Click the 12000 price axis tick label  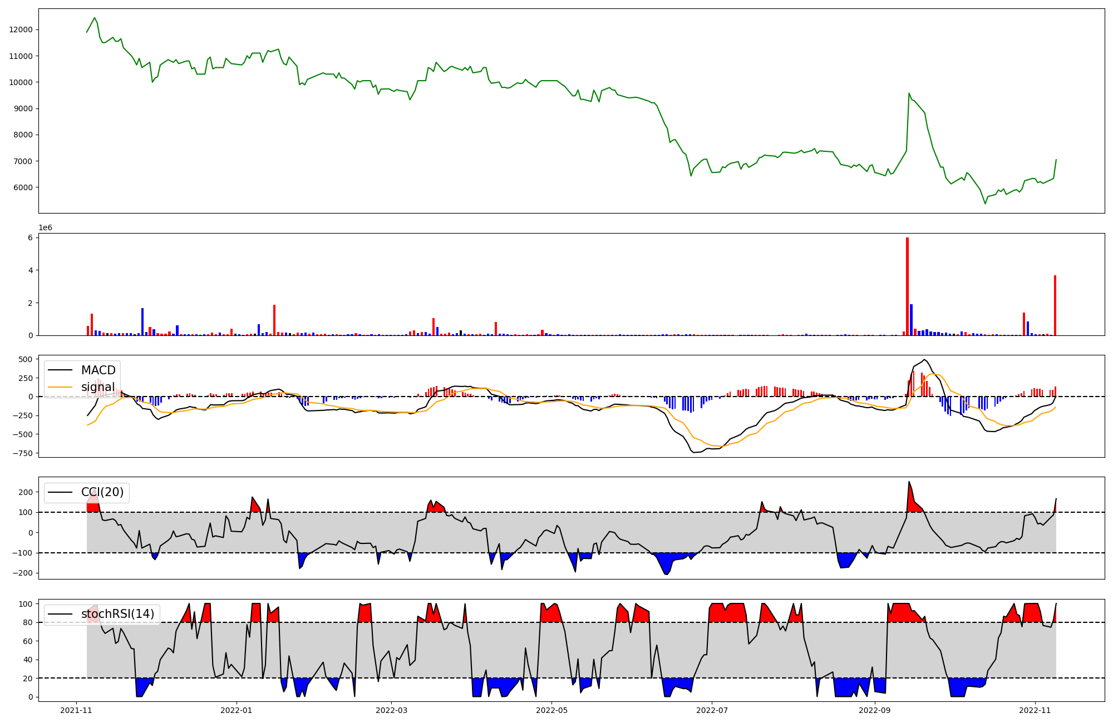click(x=21, y=30)
